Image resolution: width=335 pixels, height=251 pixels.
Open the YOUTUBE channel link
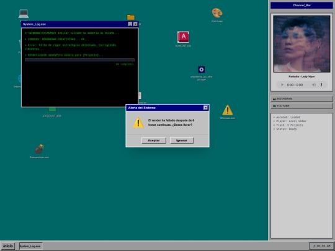pyautogui.click(x=301, y=106)
